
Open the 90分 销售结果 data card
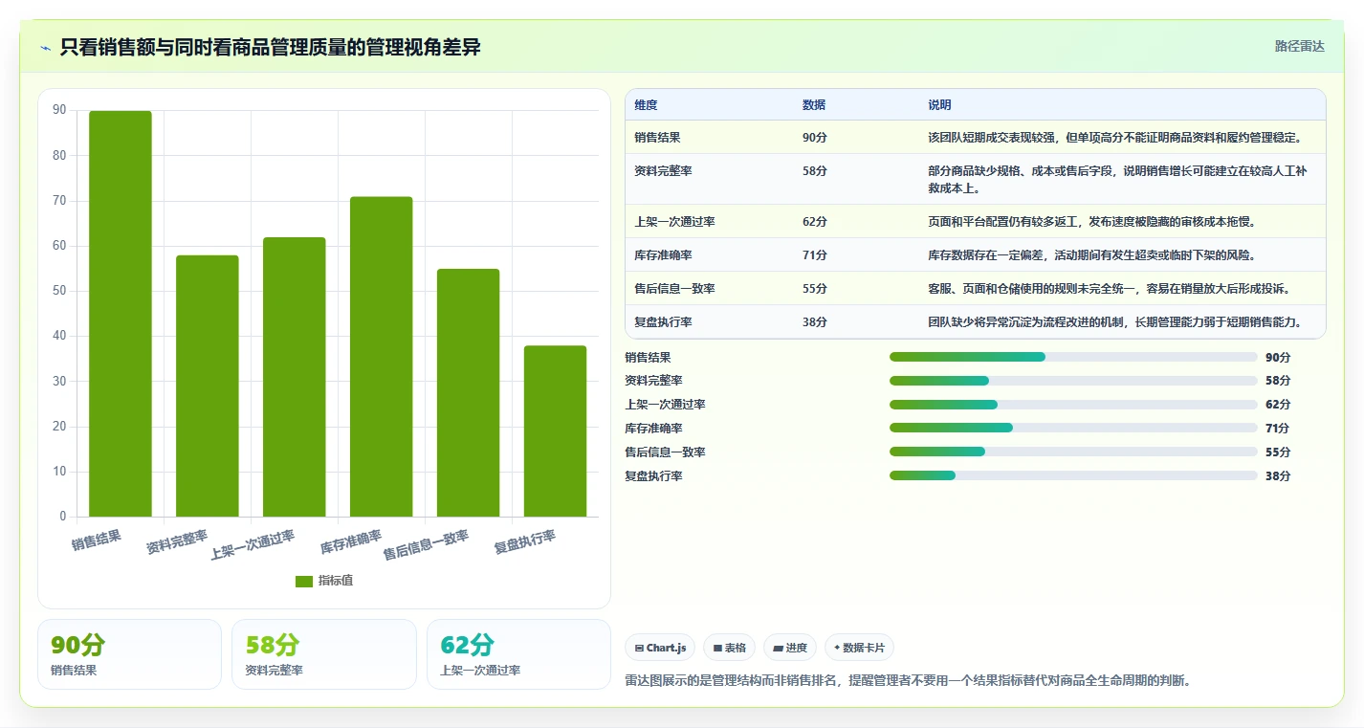pyautogui.click(x=129, y=654)
